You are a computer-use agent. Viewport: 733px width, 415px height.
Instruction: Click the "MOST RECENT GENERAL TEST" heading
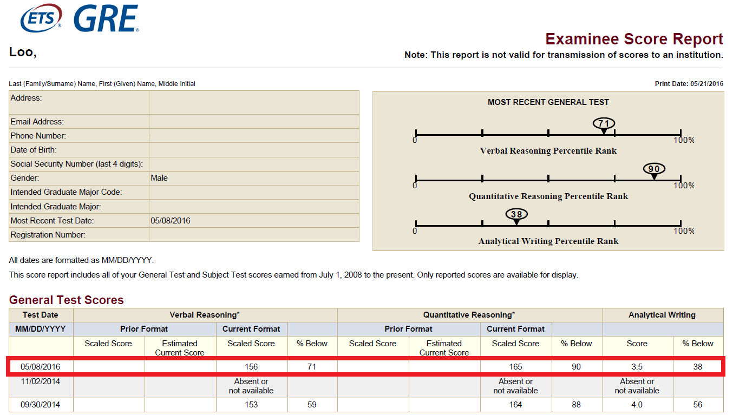point(548,102)
